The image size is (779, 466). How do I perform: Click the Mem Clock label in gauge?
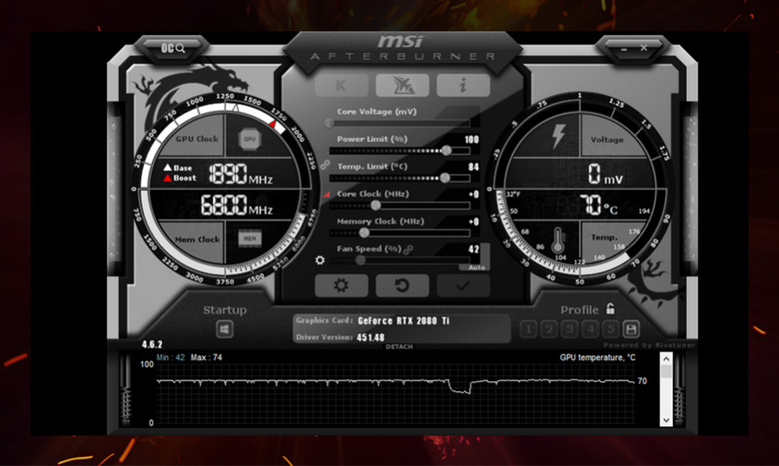pyautogui.click(x=198, y=239)
